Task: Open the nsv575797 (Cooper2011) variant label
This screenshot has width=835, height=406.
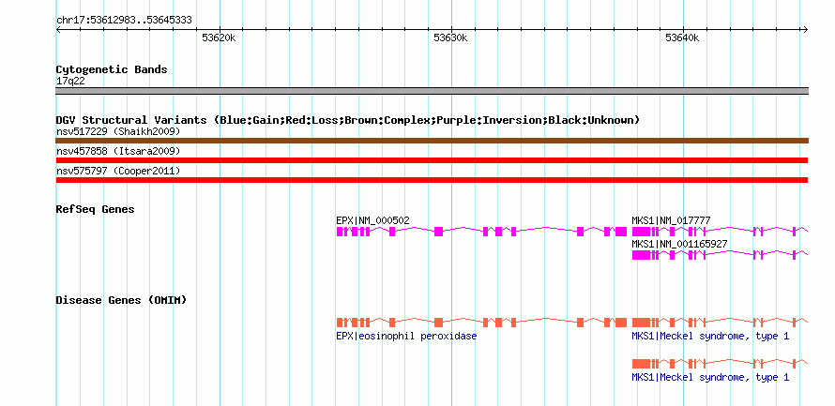Action: click(x=118, y=172)
